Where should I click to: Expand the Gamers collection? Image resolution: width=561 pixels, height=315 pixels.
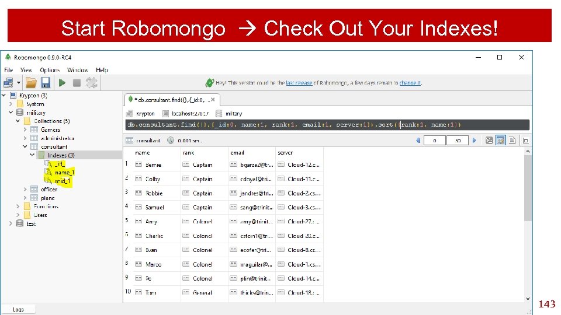(x=25, y=129)
